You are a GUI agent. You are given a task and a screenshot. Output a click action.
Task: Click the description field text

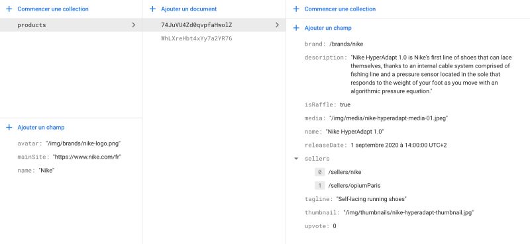[431, 74]
